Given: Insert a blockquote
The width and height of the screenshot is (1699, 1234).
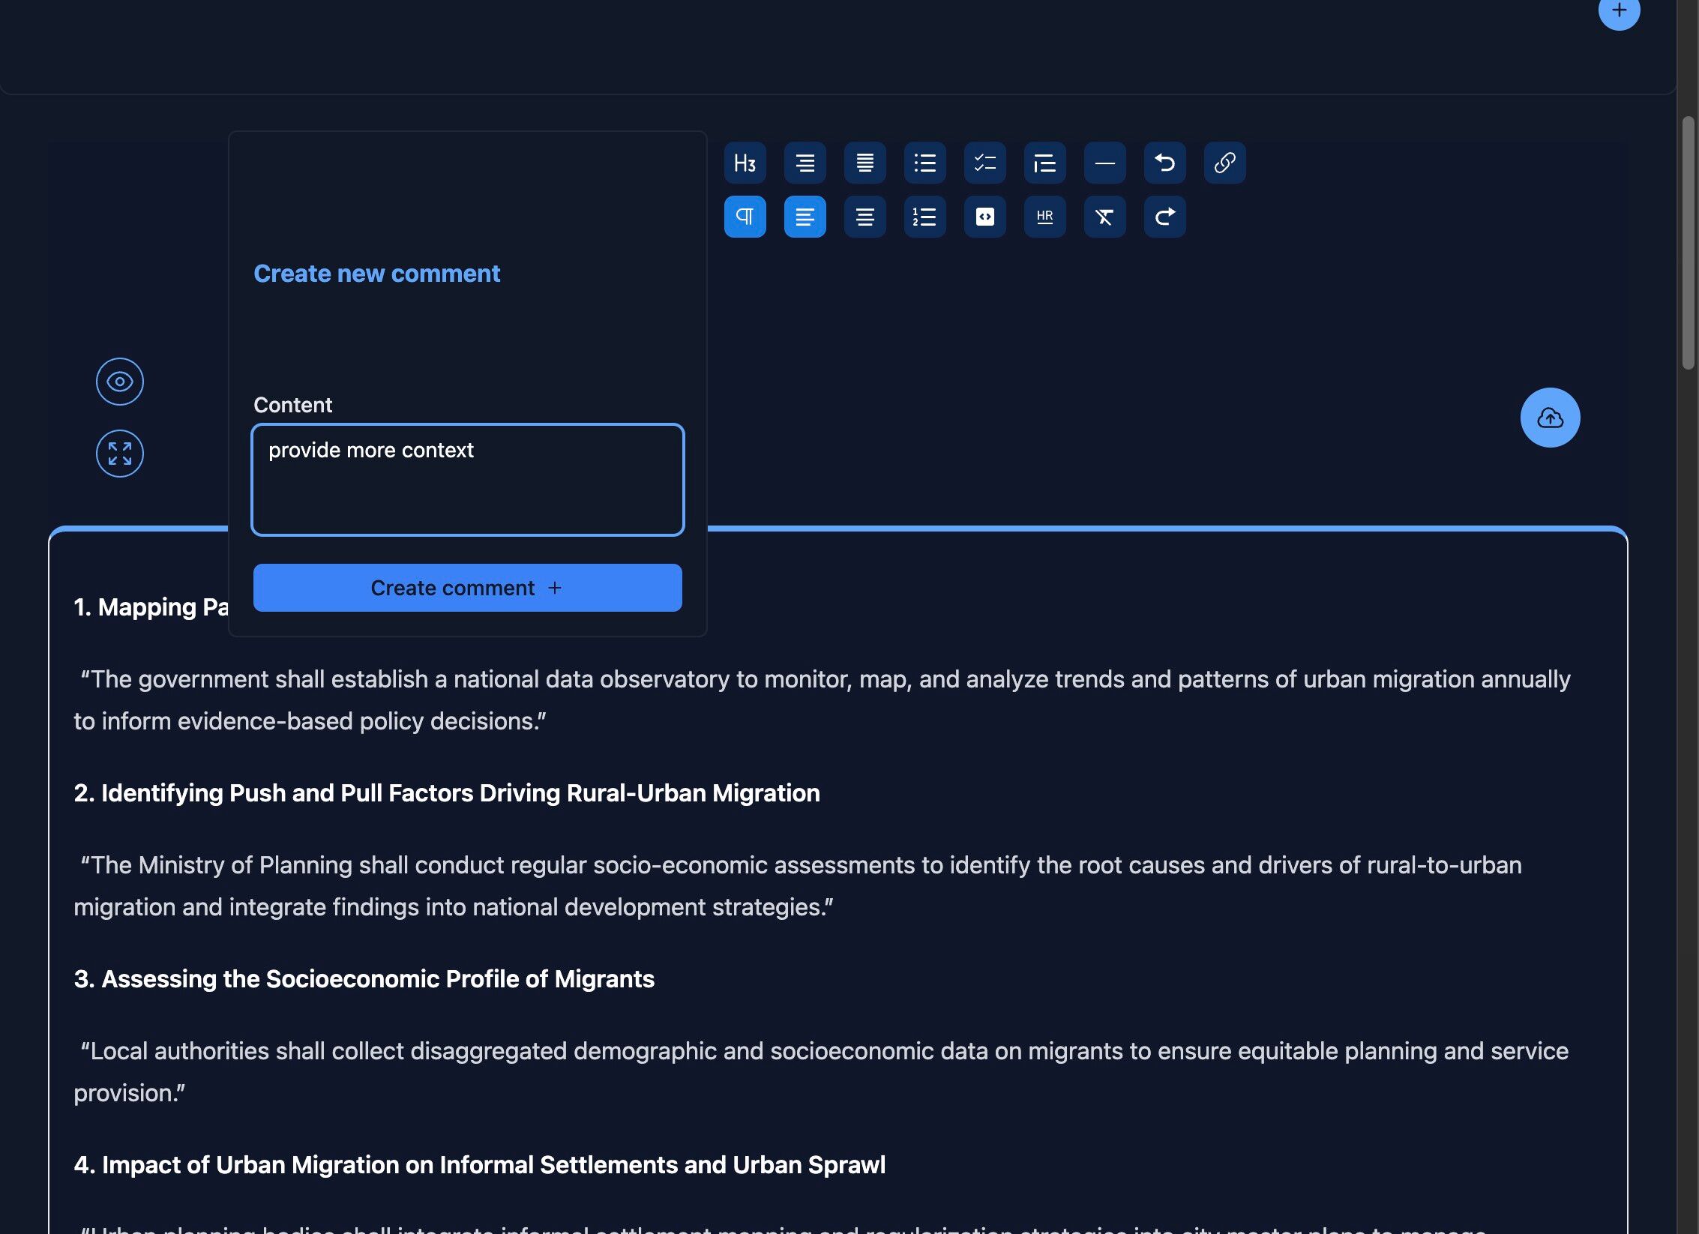Looking at the screenshot, I should click(x=1044, y=163).
